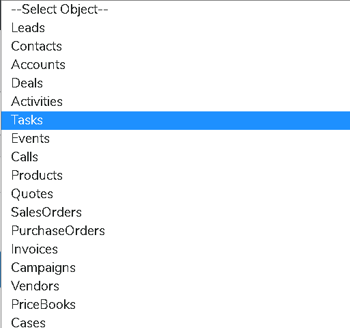Pick SalesOrders from the dropdown

(x=175, y=213)
